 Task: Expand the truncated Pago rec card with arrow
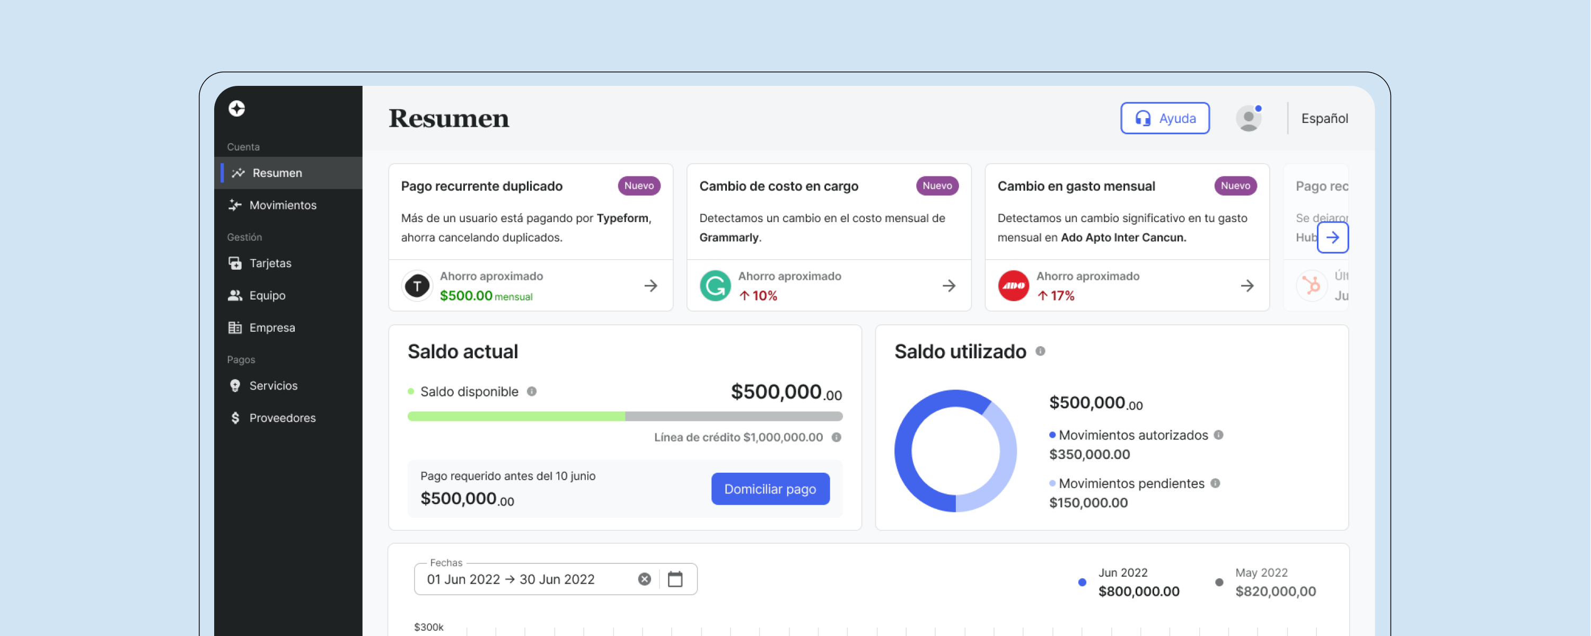(1333, 237)
